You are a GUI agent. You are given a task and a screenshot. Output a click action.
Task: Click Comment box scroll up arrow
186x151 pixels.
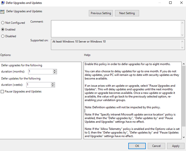point(182,23)
